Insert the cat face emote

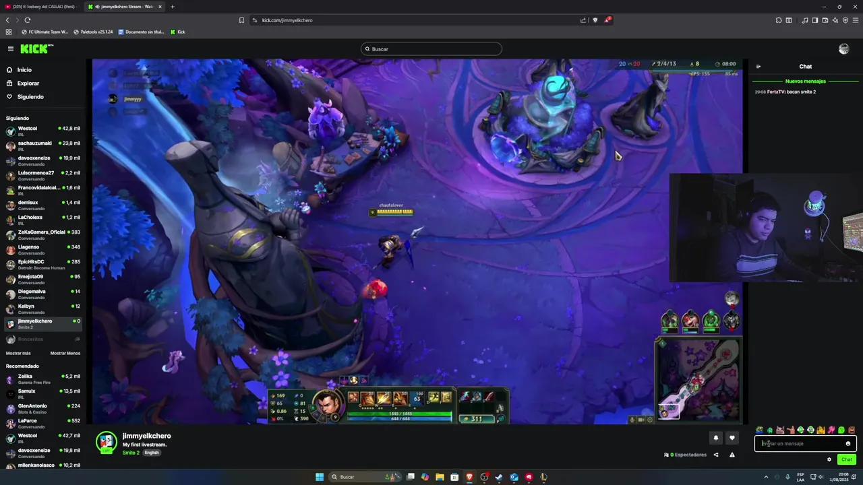[780, 430]
